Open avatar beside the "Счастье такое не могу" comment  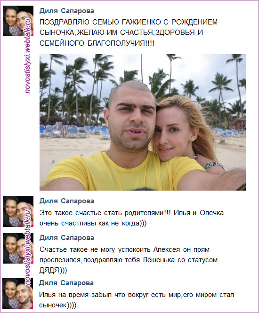coord(18,249)
